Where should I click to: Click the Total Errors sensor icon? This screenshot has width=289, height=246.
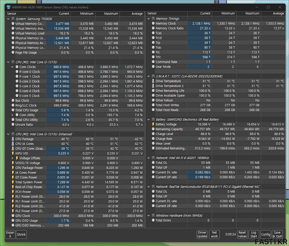(x=153, y=220)
